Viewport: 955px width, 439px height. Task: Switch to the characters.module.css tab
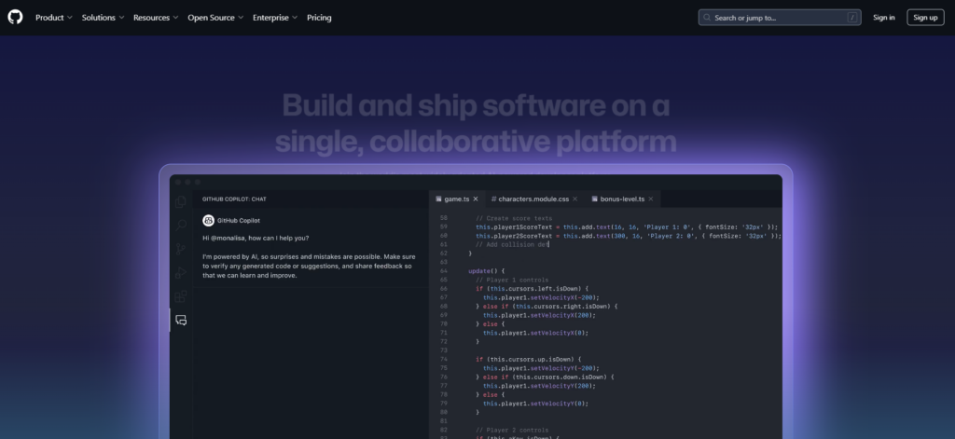[x=539, y=199]
